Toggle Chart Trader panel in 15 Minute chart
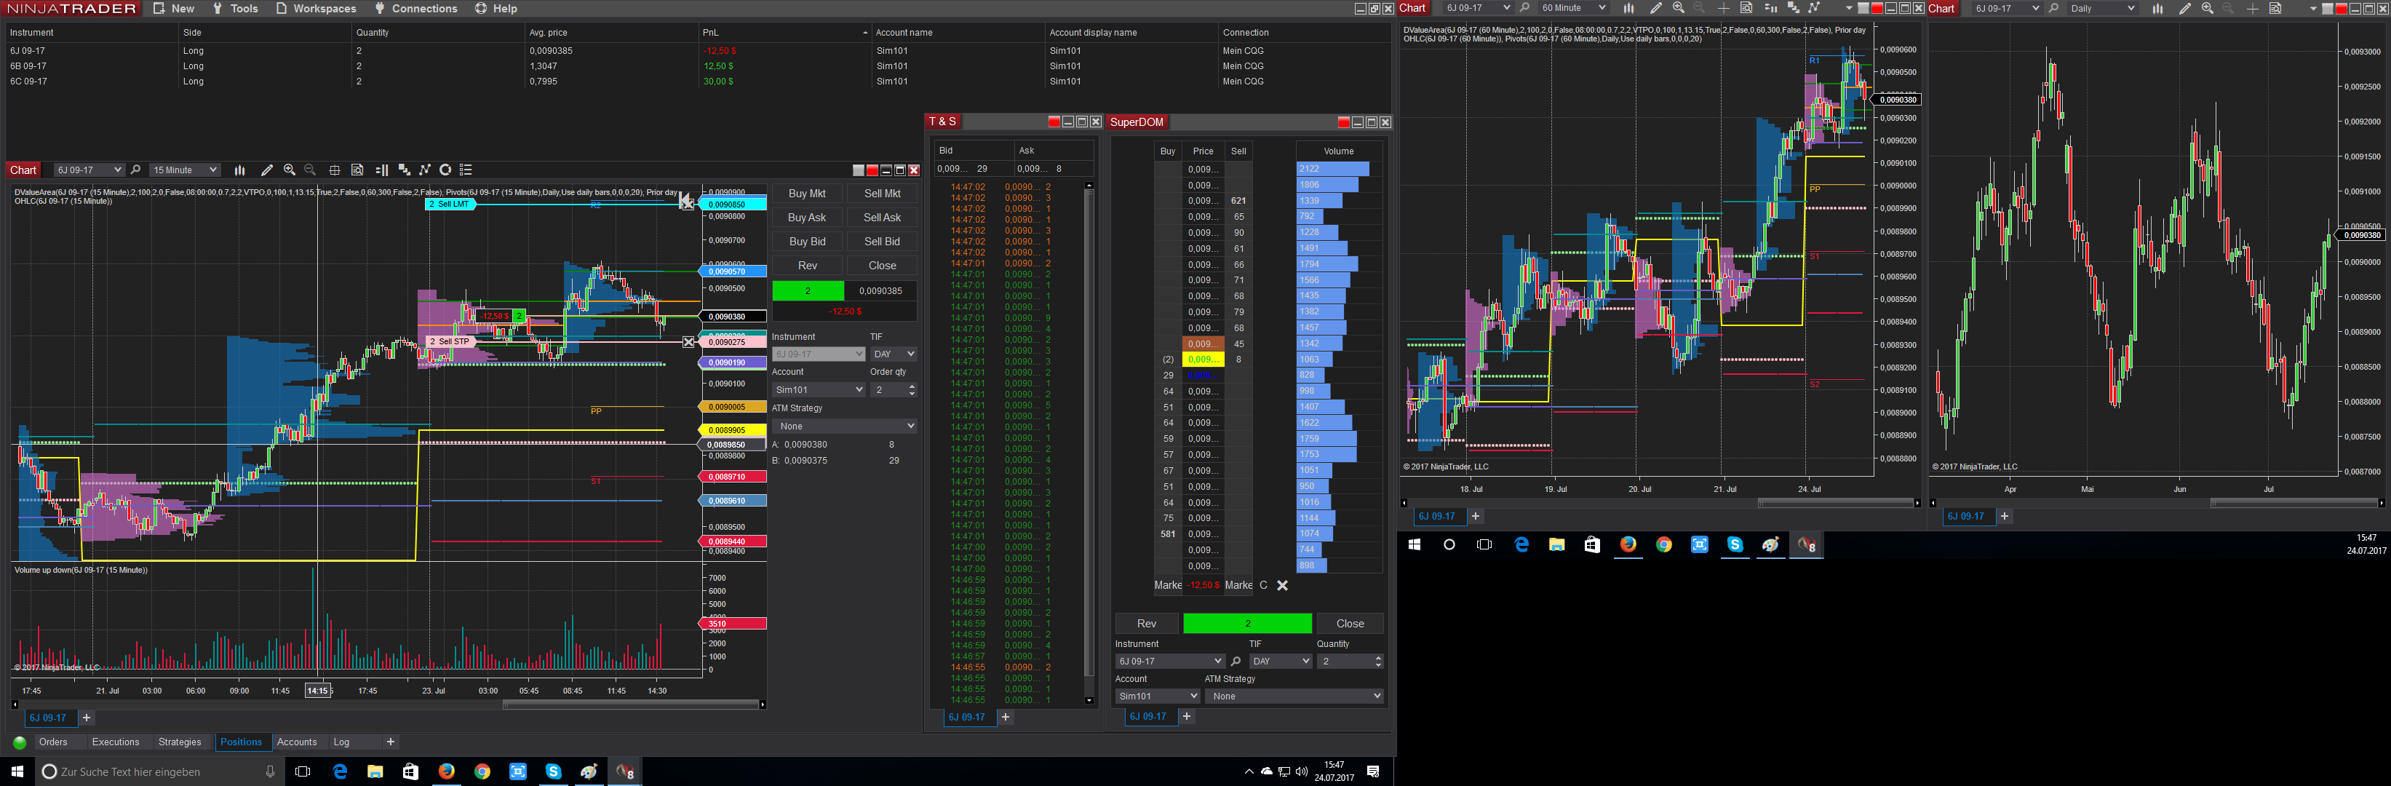The height and width of the screenshot is (786, 2391). coord(381,170)
